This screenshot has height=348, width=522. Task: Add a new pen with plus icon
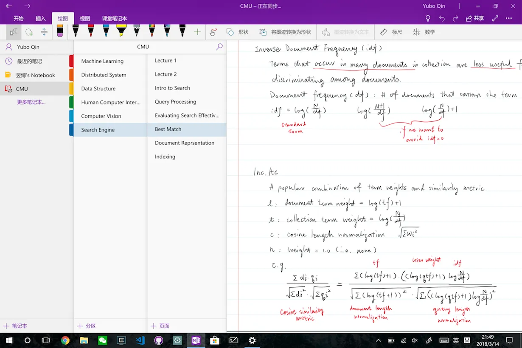pos(197,32)
